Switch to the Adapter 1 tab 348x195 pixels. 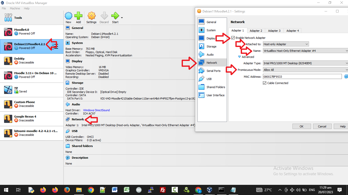[x=237, y=30]
